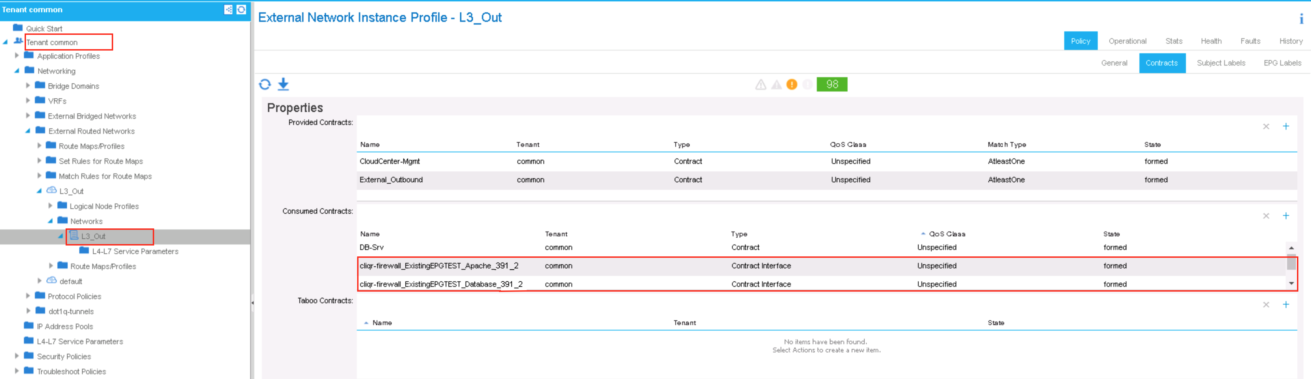
Task: Collapse the Networking node
Action: click(17, 71)
